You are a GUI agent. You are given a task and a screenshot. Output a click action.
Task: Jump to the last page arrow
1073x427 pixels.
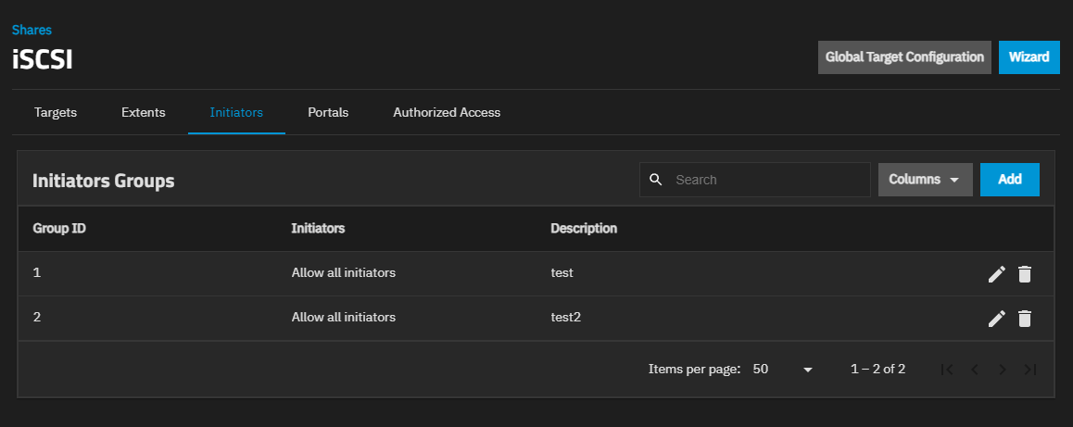(1029, 370)
